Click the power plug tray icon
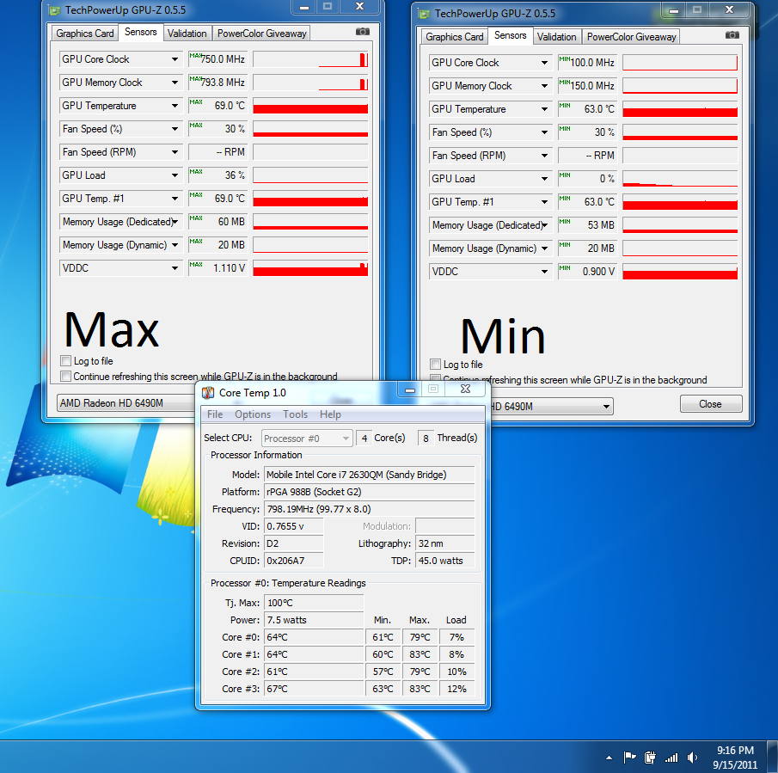The width and height of the screenshot is (778, 773). pyautogui.click(x=650, y=758)
